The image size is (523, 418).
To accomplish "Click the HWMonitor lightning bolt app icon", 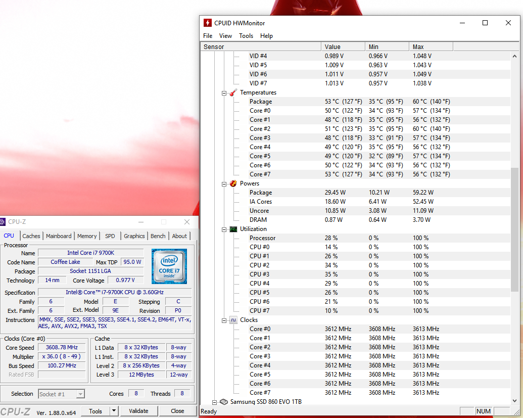I will point(208,23).
